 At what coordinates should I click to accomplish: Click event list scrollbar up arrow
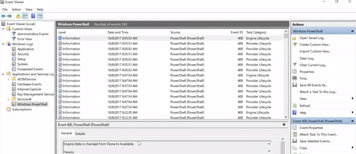tap(286, 31)
